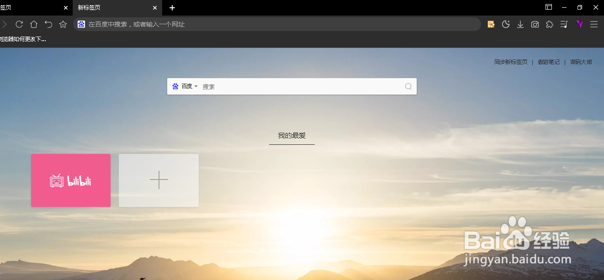Expand the 百度 search engine dropdown
Screen dimensions: 604x280
185,86
